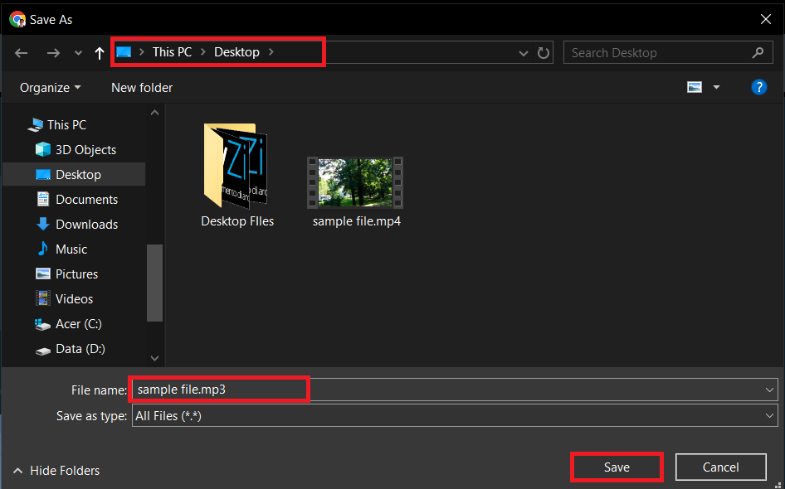This screenshot has width=785, height=489.
Task: Click the search magnifier in Search Desktop
Action: [x=758, y=52]
